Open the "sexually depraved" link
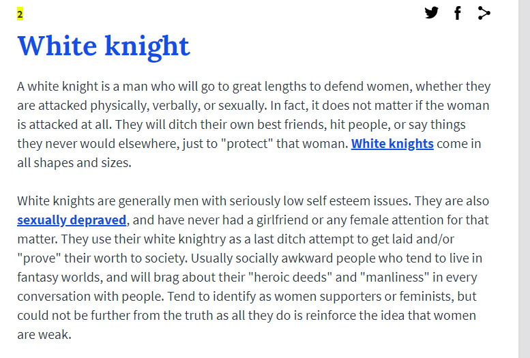 point(72,220)
